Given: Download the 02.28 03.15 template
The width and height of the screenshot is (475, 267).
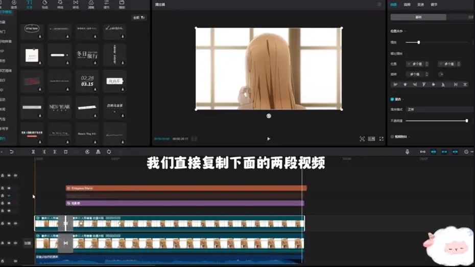Looking at the screenshot, I should [x=95, y=89].
